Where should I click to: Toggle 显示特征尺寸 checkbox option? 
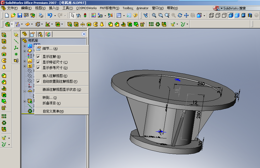click(x=55, y=62)
